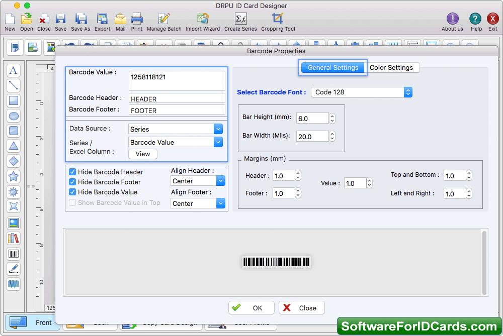This screenshot has height=336, width=503.
Task: Uncheck Hide Barcode Header
Action: (x=72, y=172)
